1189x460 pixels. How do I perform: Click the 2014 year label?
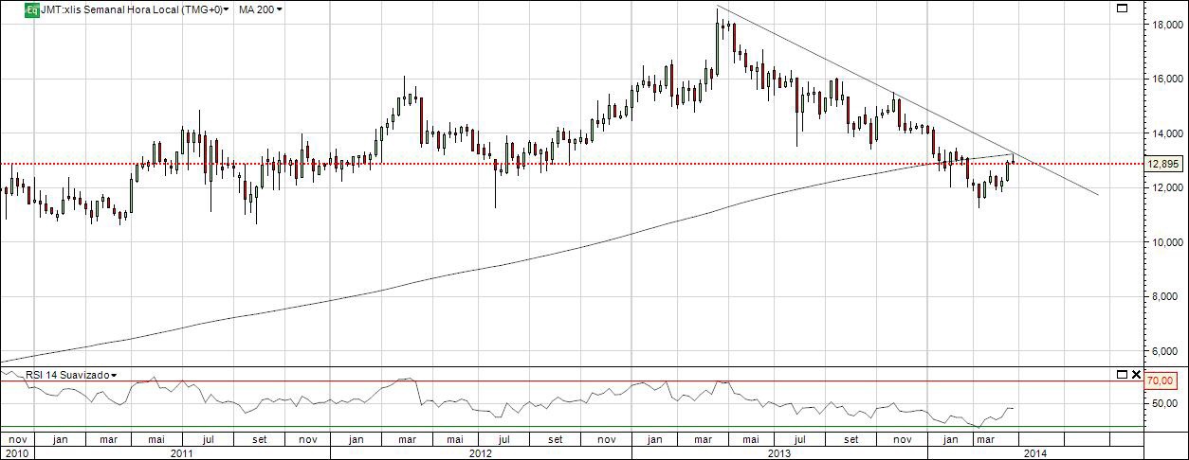pos(1035,453)
